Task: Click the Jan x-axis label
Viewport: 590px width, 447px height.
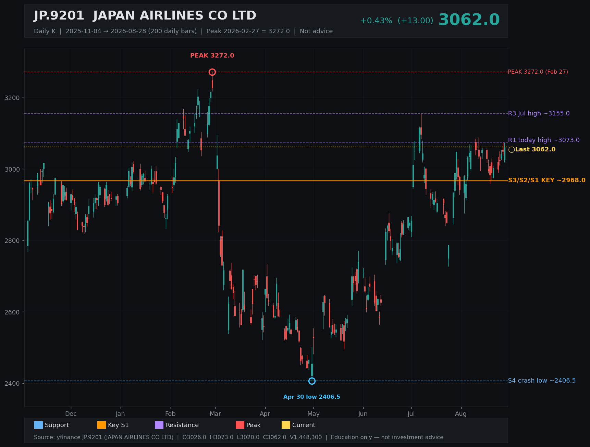Action: tap(120, 414)
